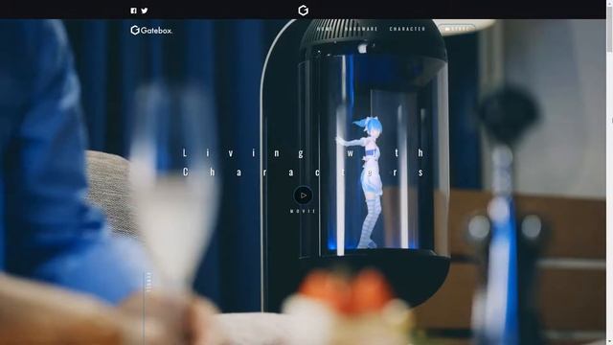Viewport: 613px width, 345px height.
Task: Open the Facebook page icon
Action: [133, 11]
